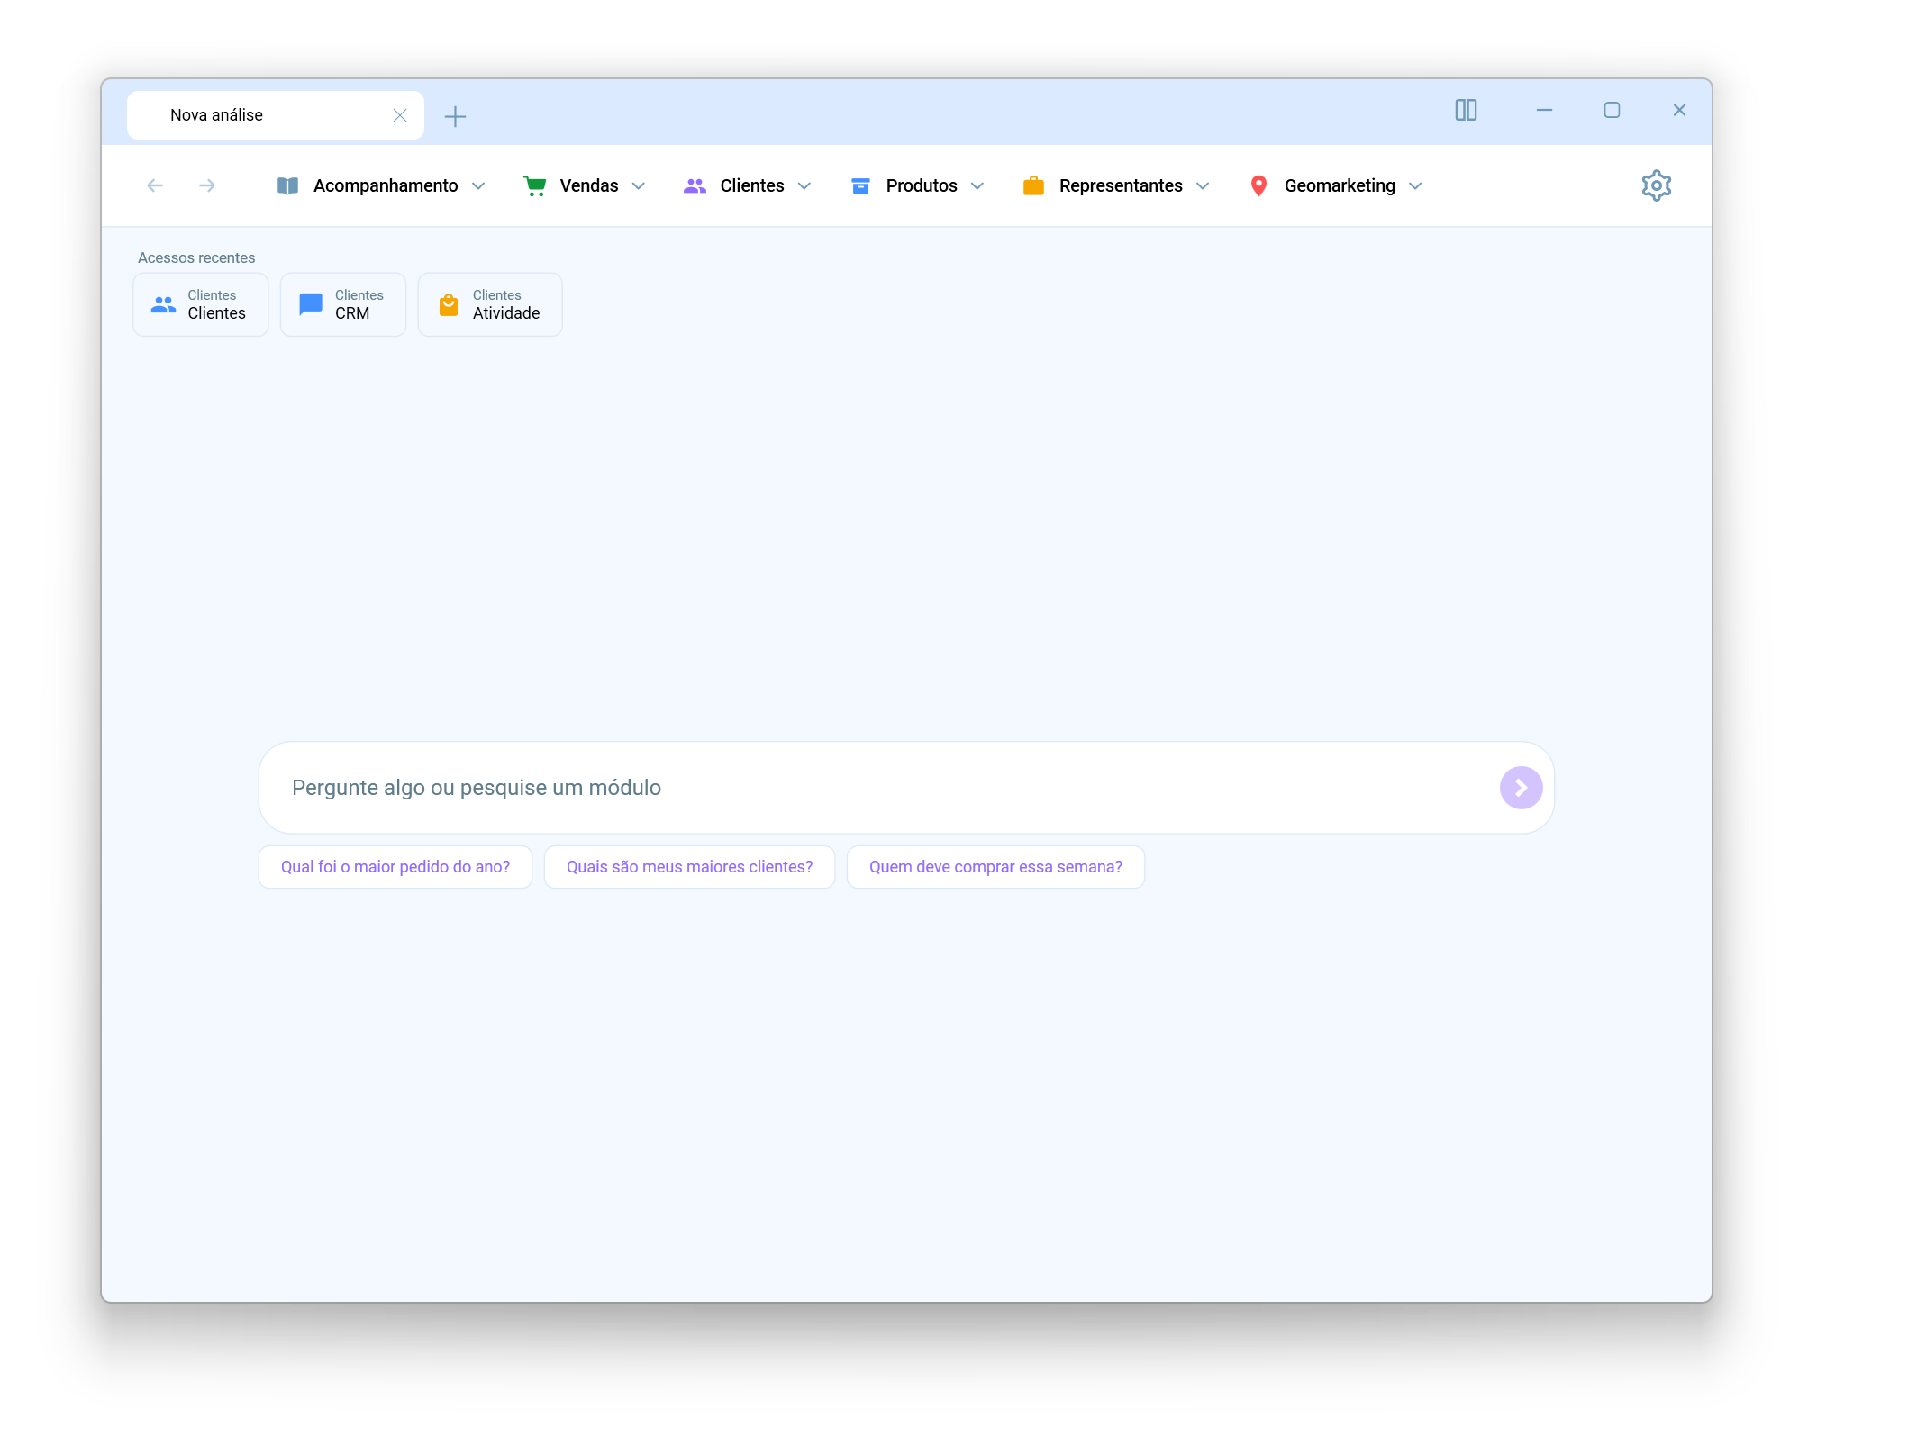Image resolution: width=1908 pixels, height=1436 pixels.
Task: Click the purple Clientes people icon in the navigation bar
Action: 695,185
